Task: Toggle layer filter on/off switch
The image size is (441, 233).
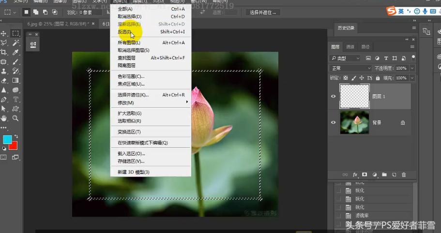Action: tap(413, 58)
